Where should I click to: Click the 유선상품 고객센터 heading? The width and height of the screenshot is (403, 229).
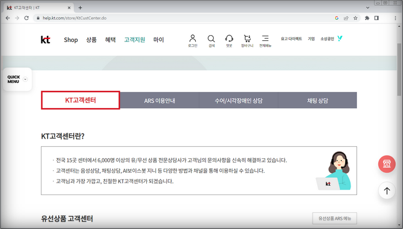[67, 219]
